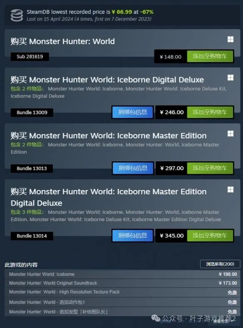Click the WeChat logo in the watermark
243x328 pixels.
156,318
